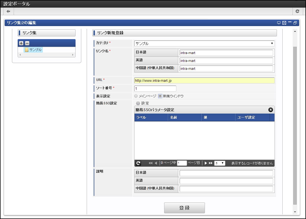Jump to last page in SSO table
Viewport: 306px width, 219px height.
pos(211,163)
